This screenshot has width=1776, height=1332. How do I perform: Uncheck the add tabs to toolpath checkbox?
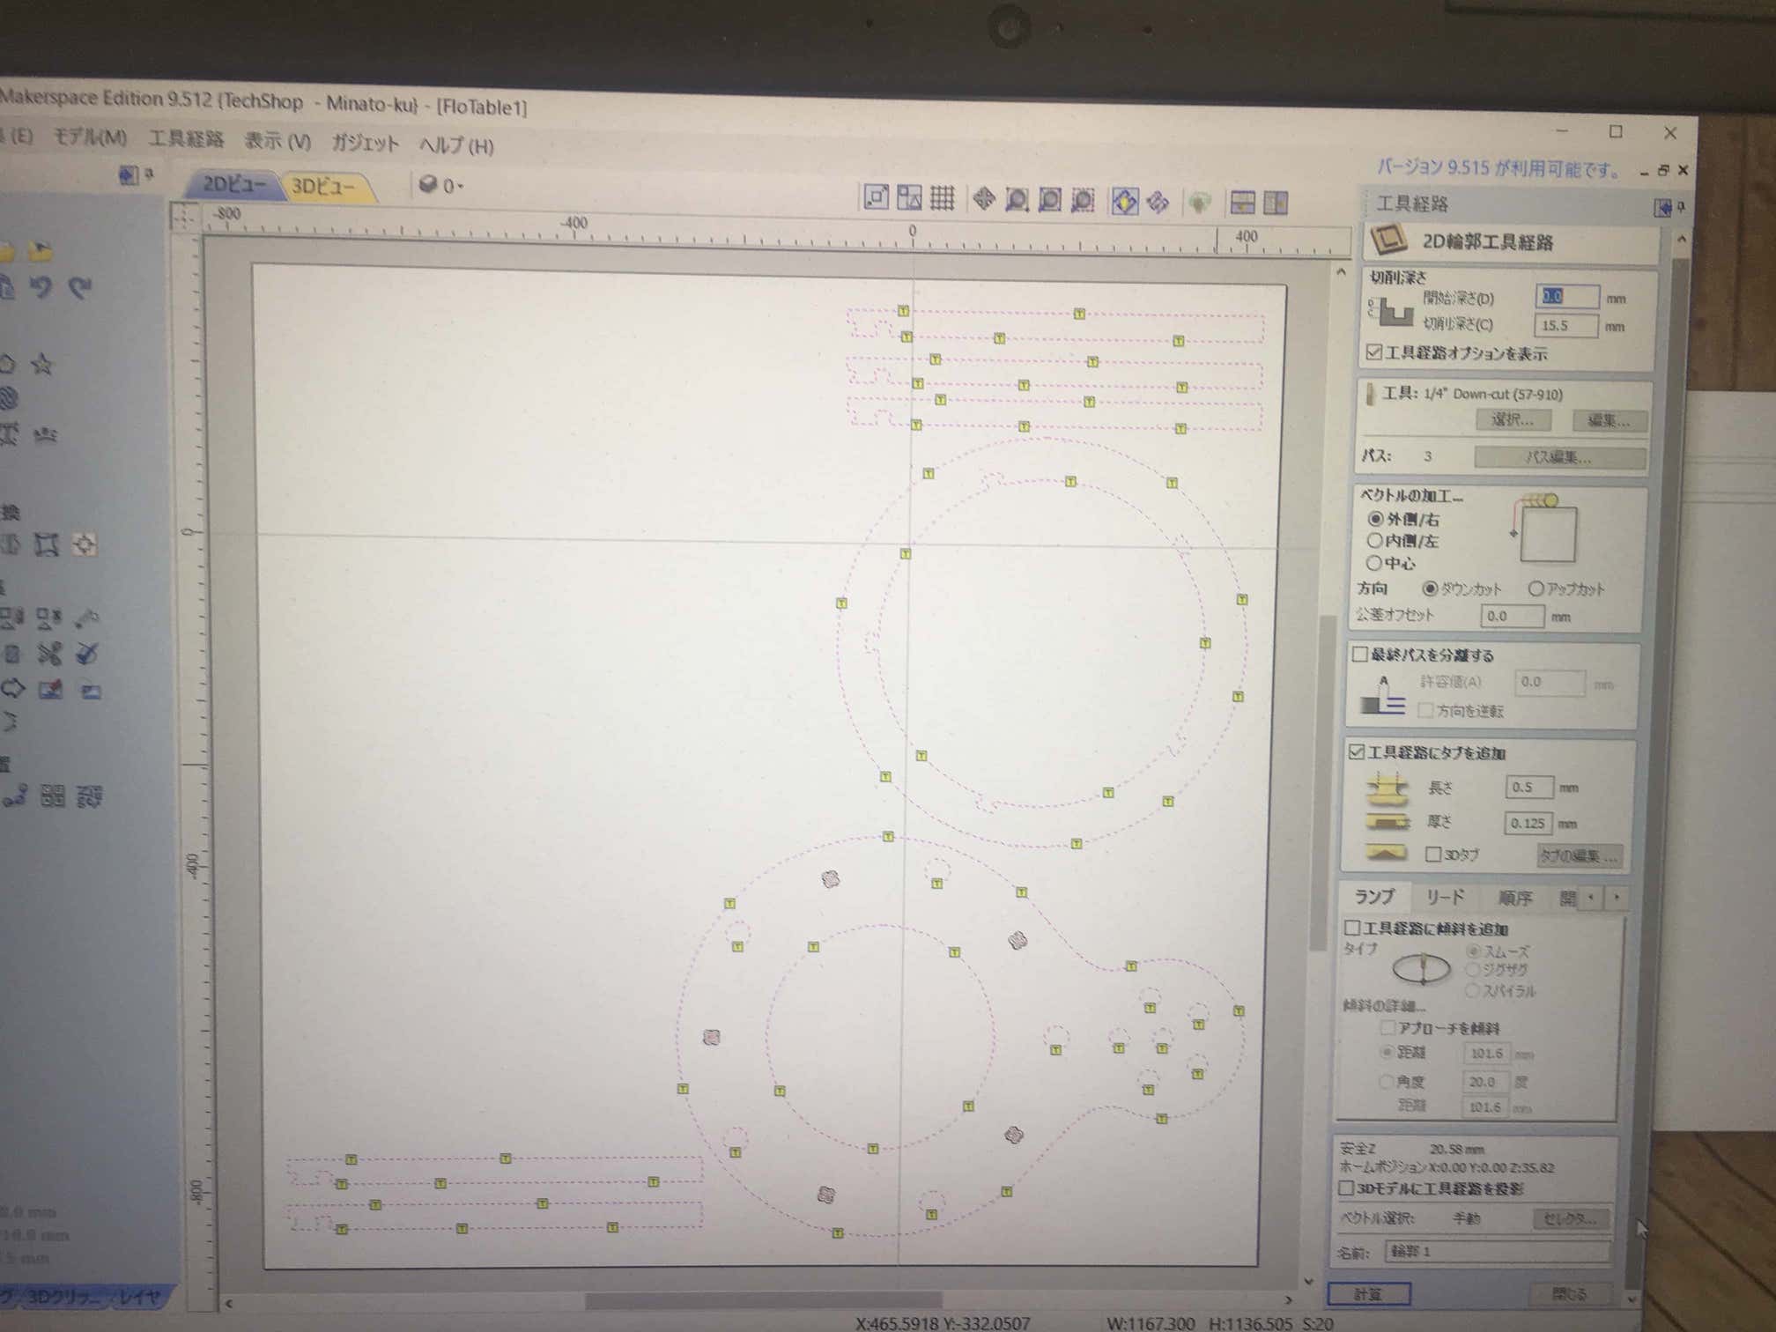tap(1357, 751)
